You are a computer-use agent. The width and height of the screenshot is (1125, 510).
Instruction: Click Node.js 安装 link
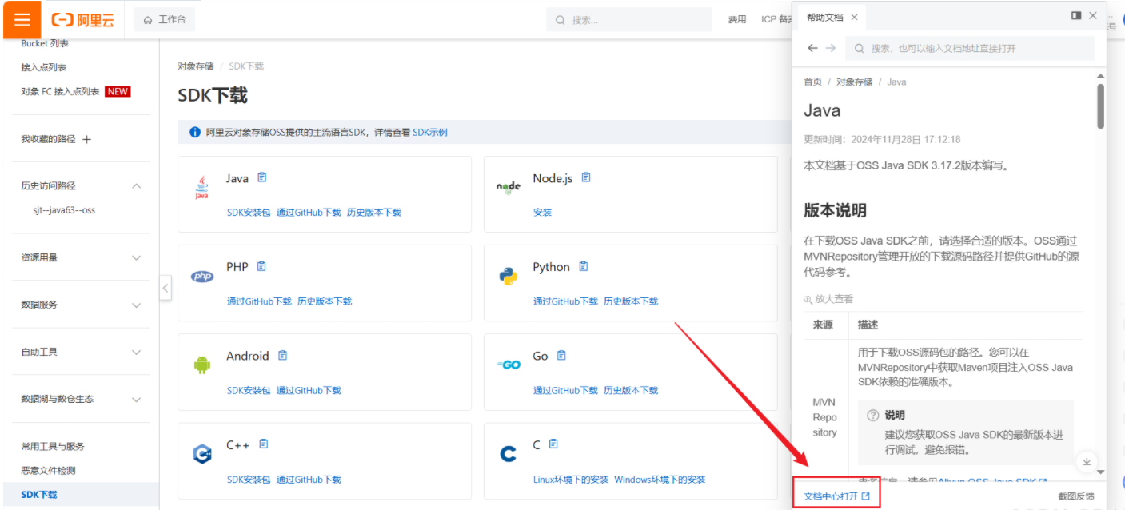(542, 213)
